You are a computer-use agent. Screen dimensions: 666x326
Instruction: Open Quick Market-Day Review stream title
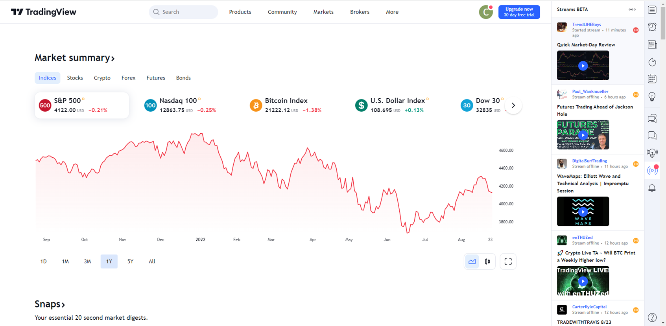586,45
